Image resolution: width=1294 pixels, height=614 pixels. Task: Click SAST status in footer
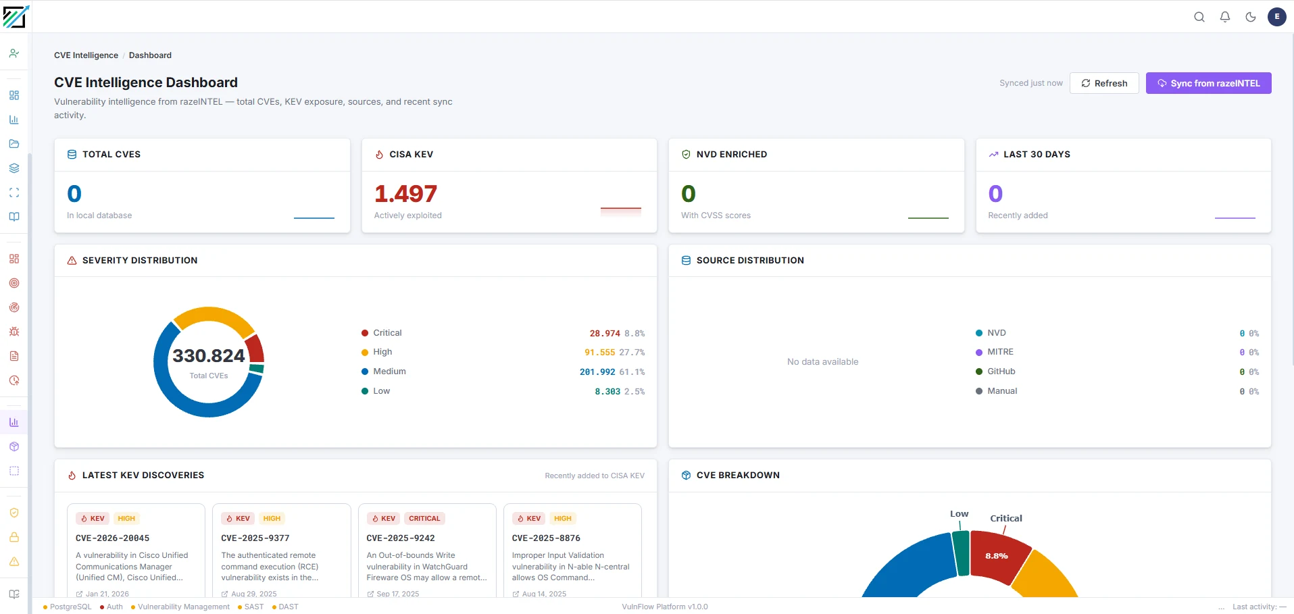[251, 607]
